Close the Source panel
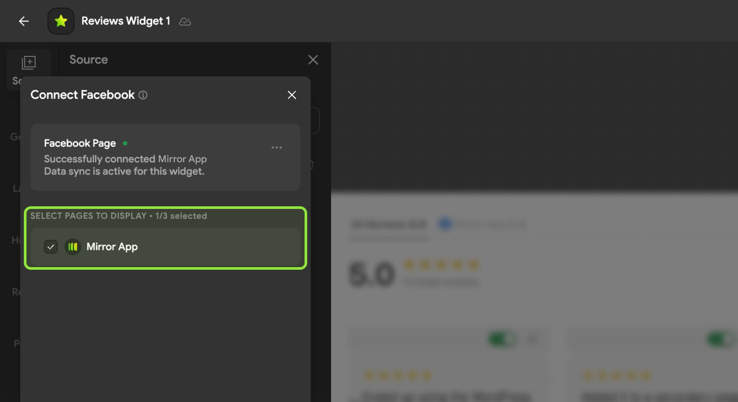 [x=313, y=60]
